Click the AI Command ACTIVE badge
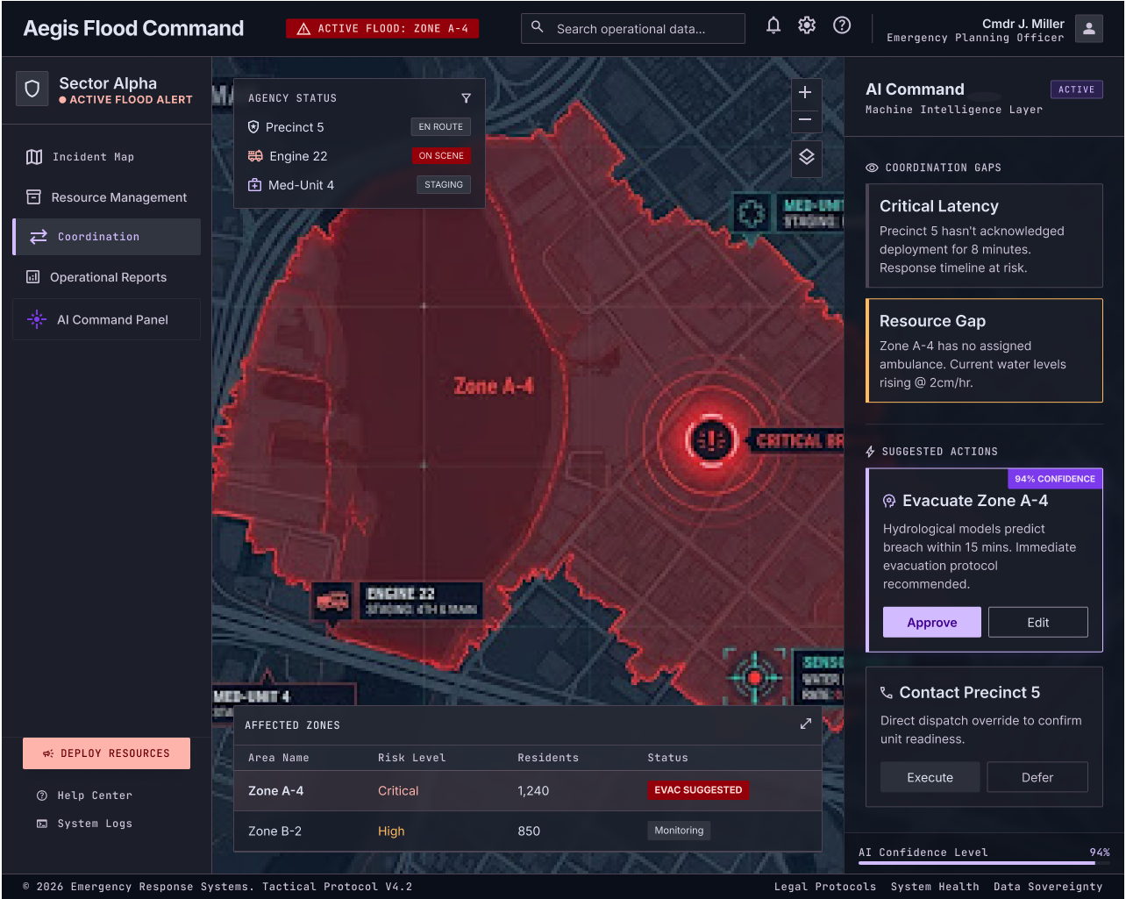1126x899 pixels. pyautogui.click(x=1076, y=89)
